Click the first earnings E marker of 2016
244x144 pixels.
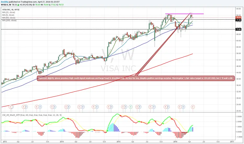[x=180, y=107]
